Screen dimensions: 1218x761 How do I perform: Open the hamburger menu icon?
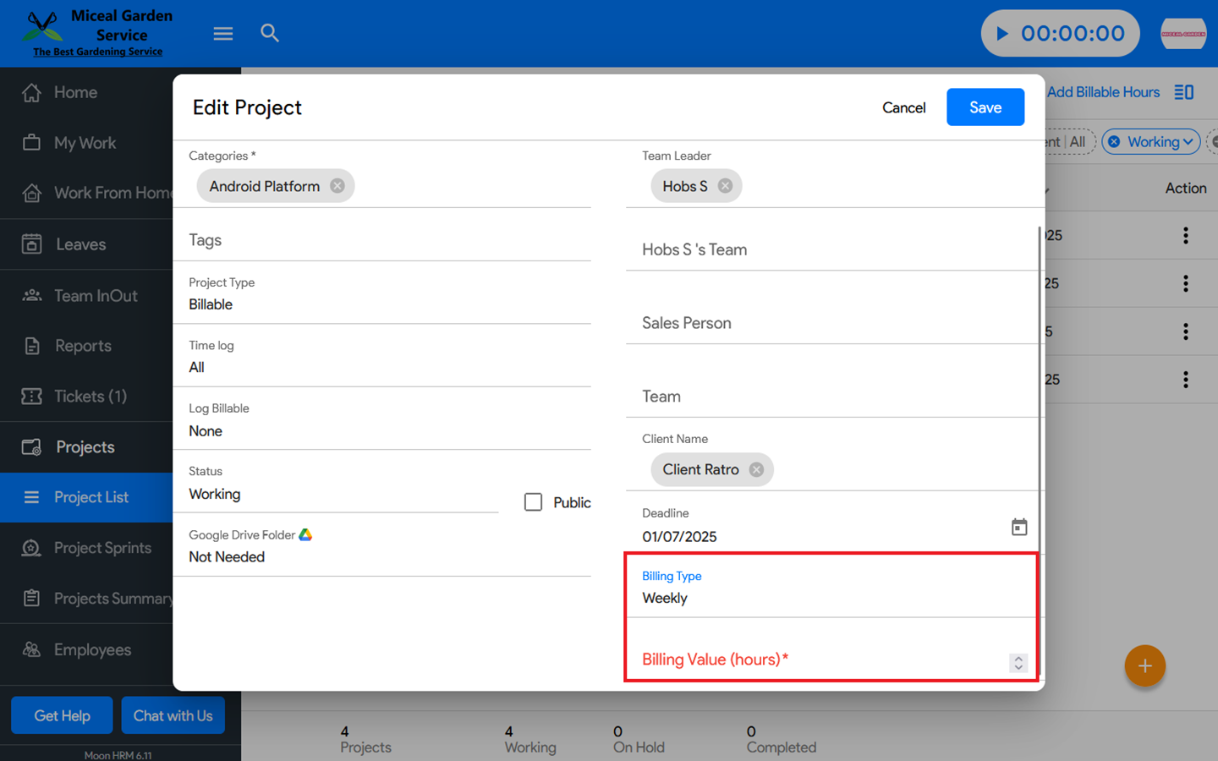tap(222, 34)
